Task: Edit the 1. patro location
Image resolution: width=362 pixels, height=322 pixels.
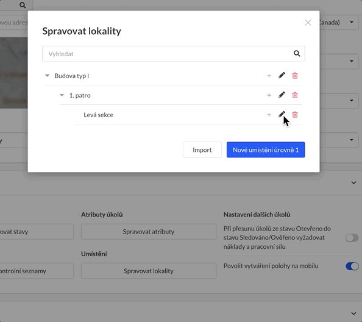Action: [x=282, y=95]
